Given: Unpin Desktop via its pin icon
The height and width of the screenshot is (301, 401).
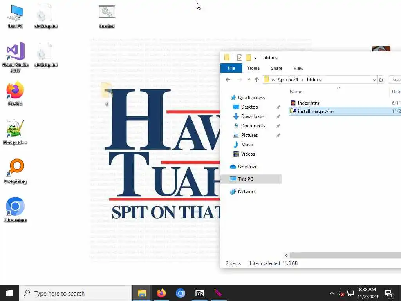Looking at the screenshot, I should click(278, 107).
